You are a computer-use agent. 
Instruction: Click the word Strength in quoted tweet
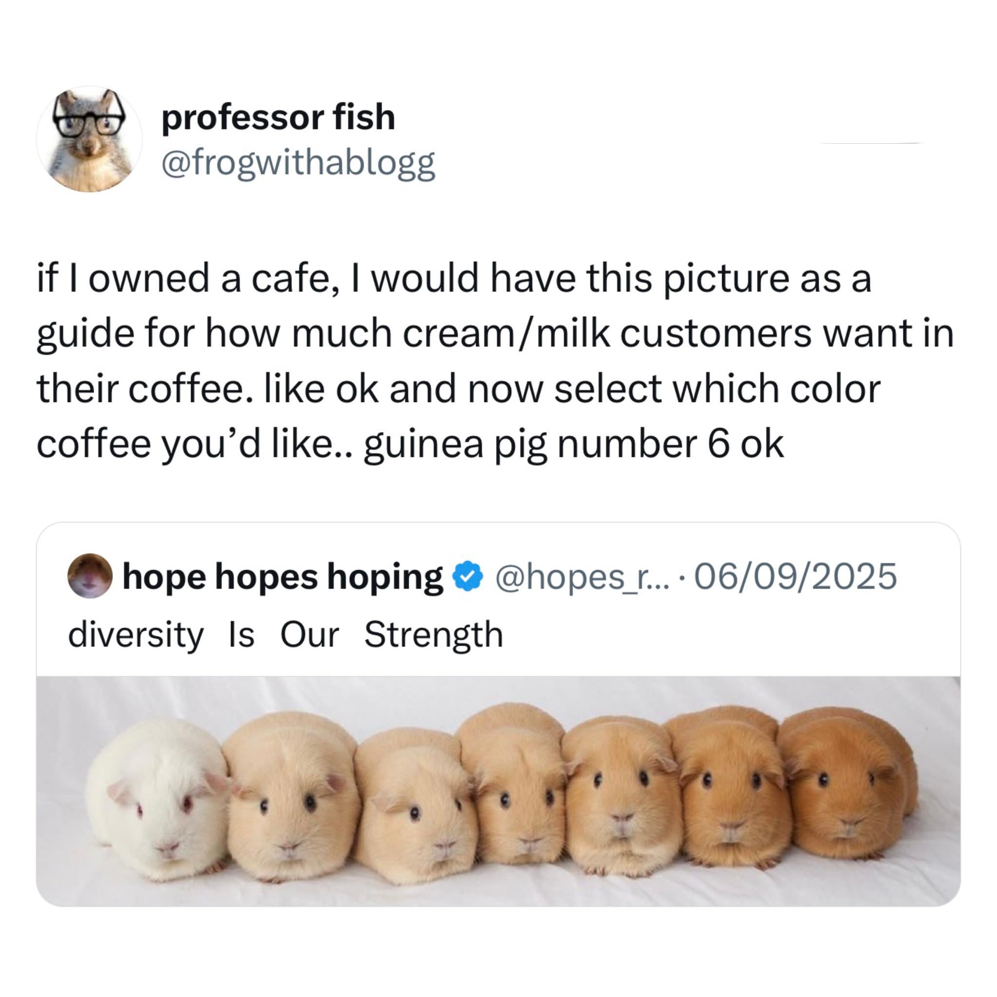click(x=434, y=635)
